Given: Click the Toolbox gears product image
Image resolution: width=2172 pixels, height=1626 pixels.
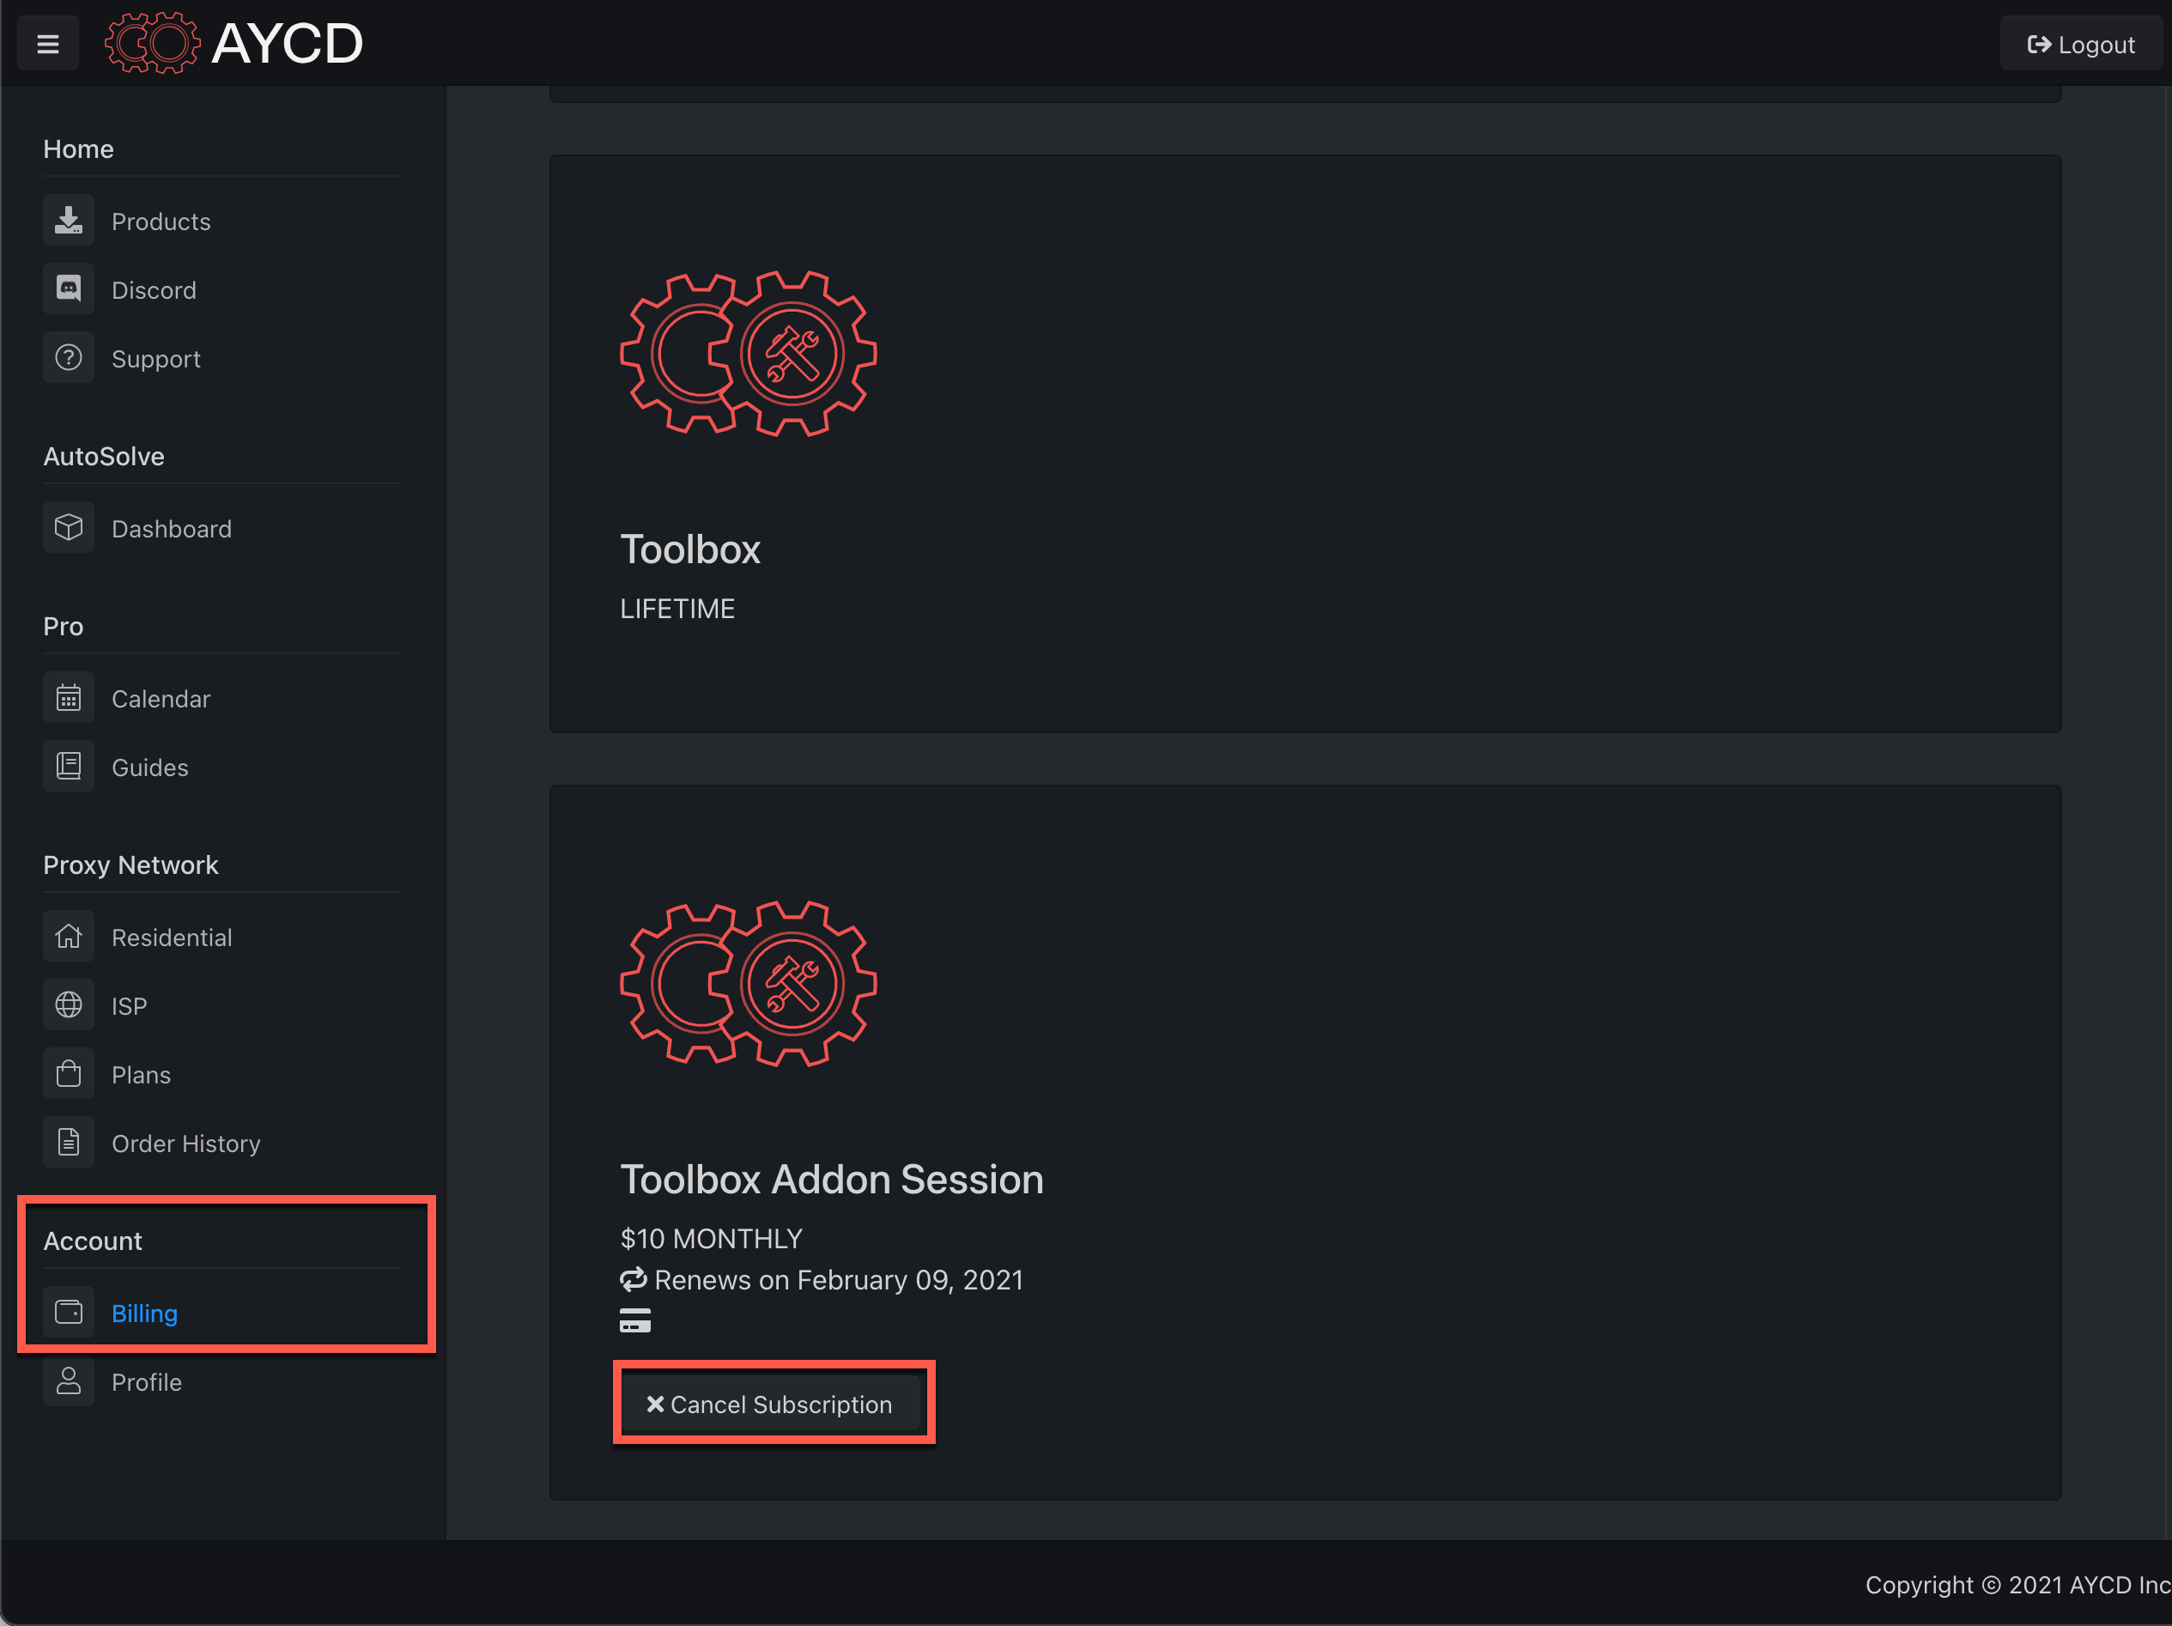Looking at the screenshot, I should [749, 355].
